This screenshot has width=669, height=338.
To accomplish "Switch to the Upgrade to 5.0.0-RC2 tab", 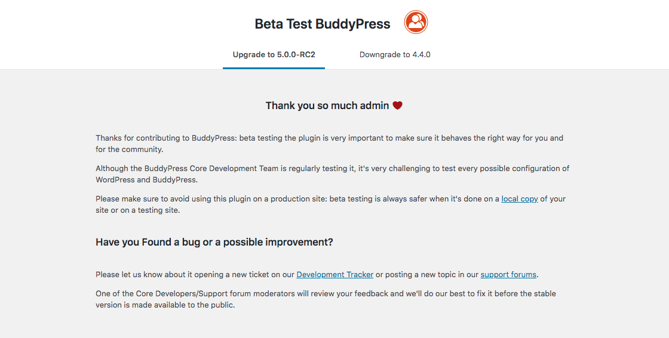I will coord(274,54).
